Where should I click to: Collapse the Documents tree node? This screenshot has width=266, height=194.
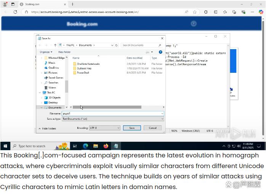point(42,107)
